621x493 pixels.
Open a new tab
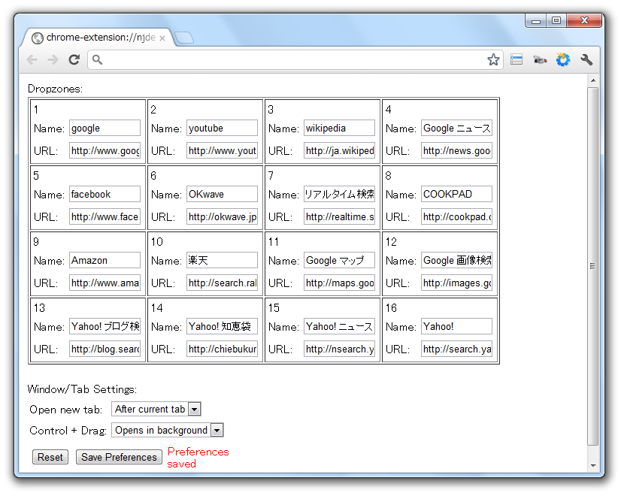184,38
